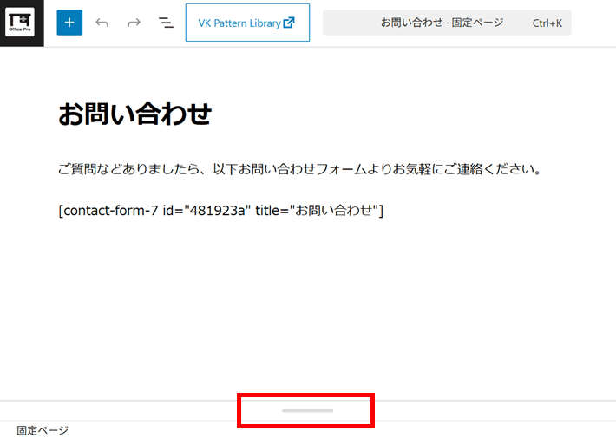
Task: Select the contact-form-7 shortcode block
Action: coord(220,211)
